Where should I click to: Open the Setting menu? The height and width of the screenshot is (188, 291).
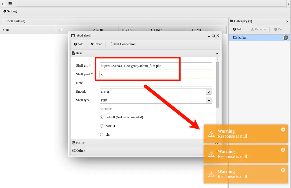click(10, 11)
